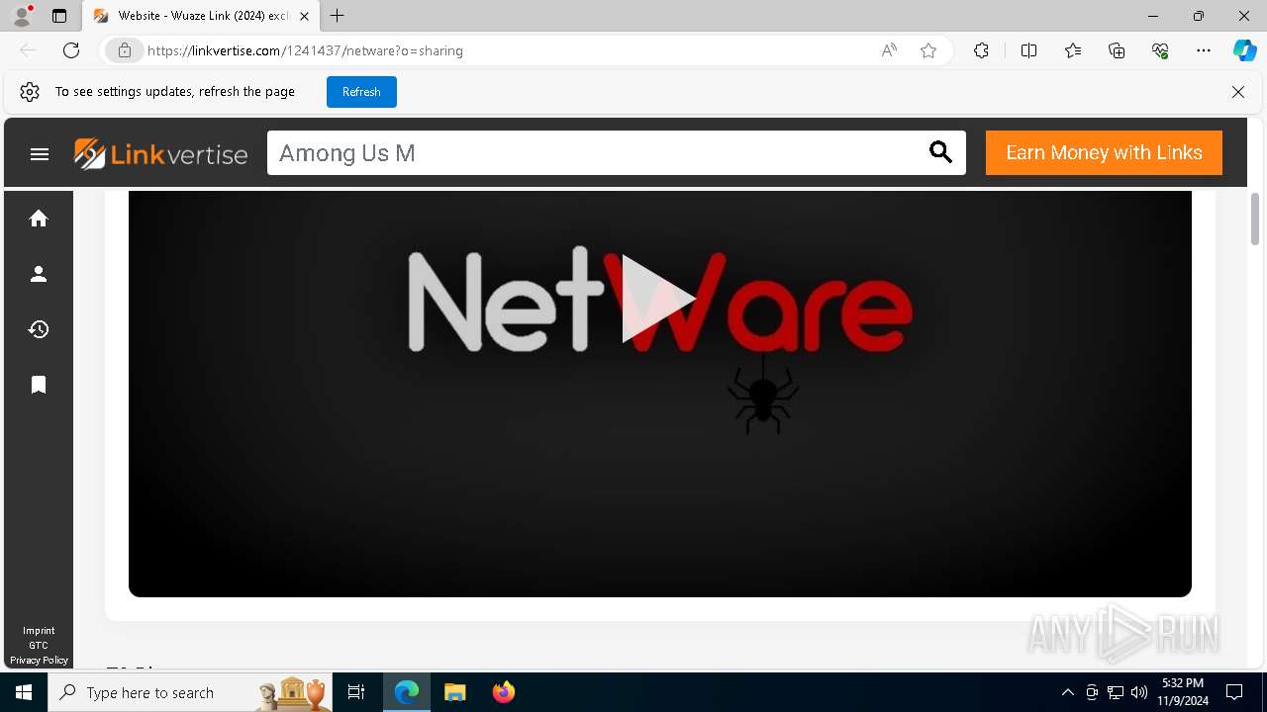Viewport: 1267px width, 712px height.
Task: Click the browser refresh button
Action: click(71, 50)
